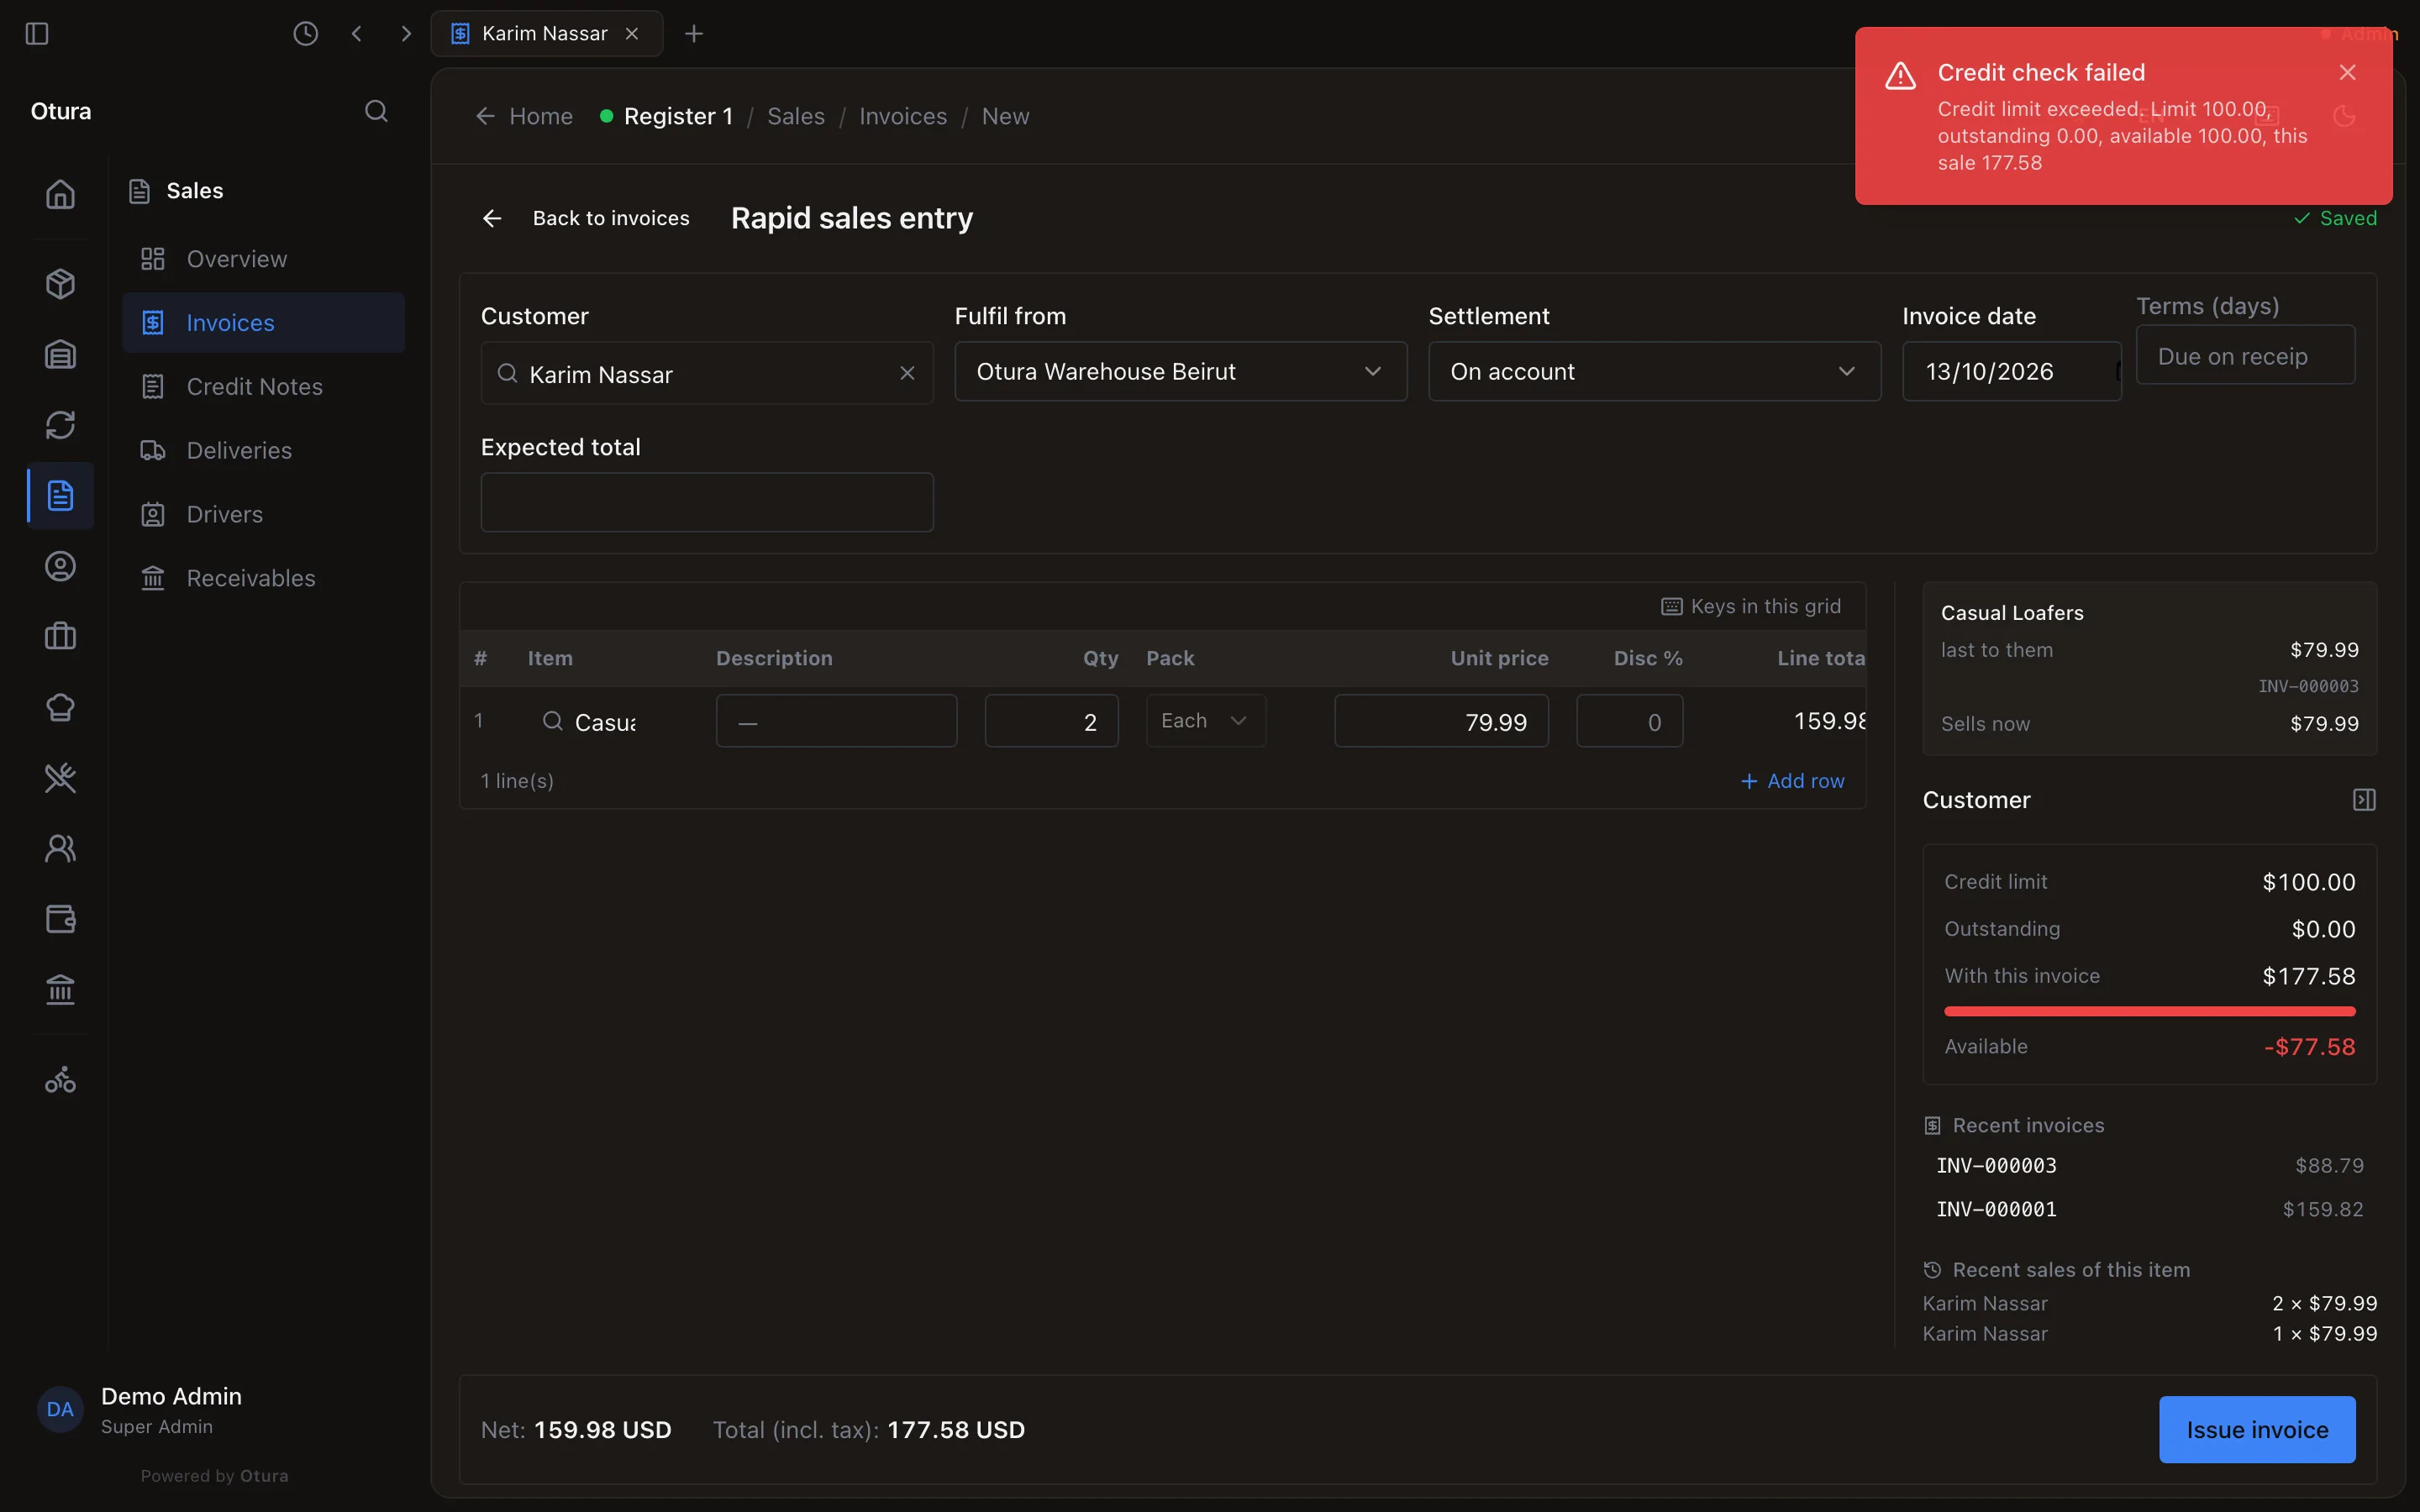
Task: Go back with the left chevron
Action: pos(357,34)
